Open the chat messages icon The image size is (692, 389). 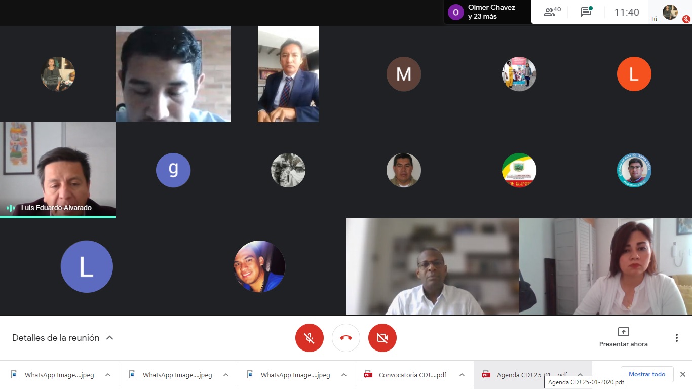586,12
